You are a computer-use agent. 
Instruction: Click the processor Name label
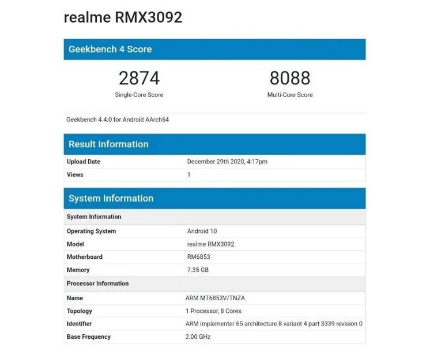click(x=75, y=298)
